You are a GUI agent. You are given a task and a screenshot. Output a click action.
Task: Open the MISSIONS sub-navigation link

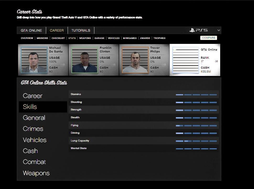42,38
